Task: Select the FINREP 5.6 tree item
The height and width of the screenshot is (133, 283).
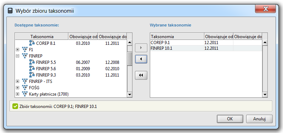Action: 46,69
